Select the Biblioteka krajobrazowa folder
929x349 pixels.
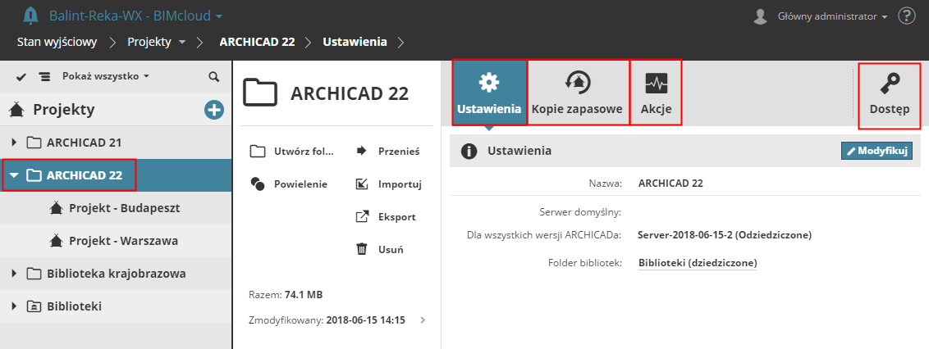116,274
